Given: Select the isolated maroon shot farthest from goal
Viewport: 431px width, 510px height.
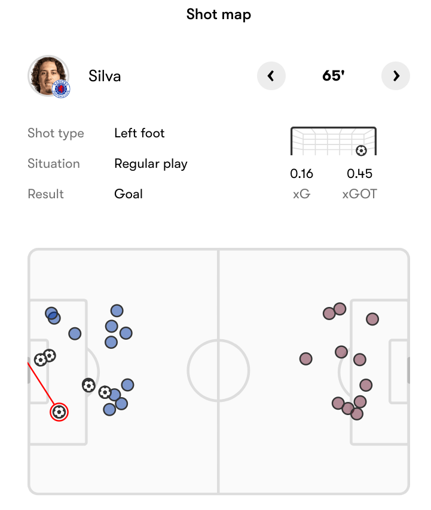Looking at the screenshot, I should pos(305,359).
